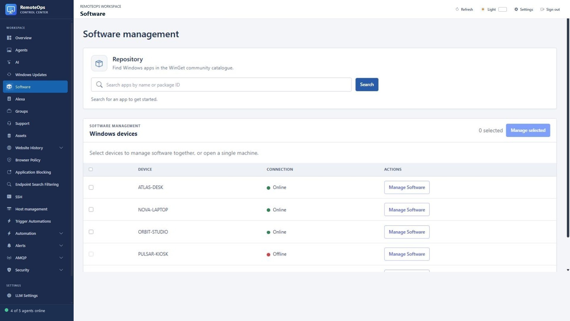Open Settings in the top bar
This screenshot has width=570, height=321.
click(524, 10)
